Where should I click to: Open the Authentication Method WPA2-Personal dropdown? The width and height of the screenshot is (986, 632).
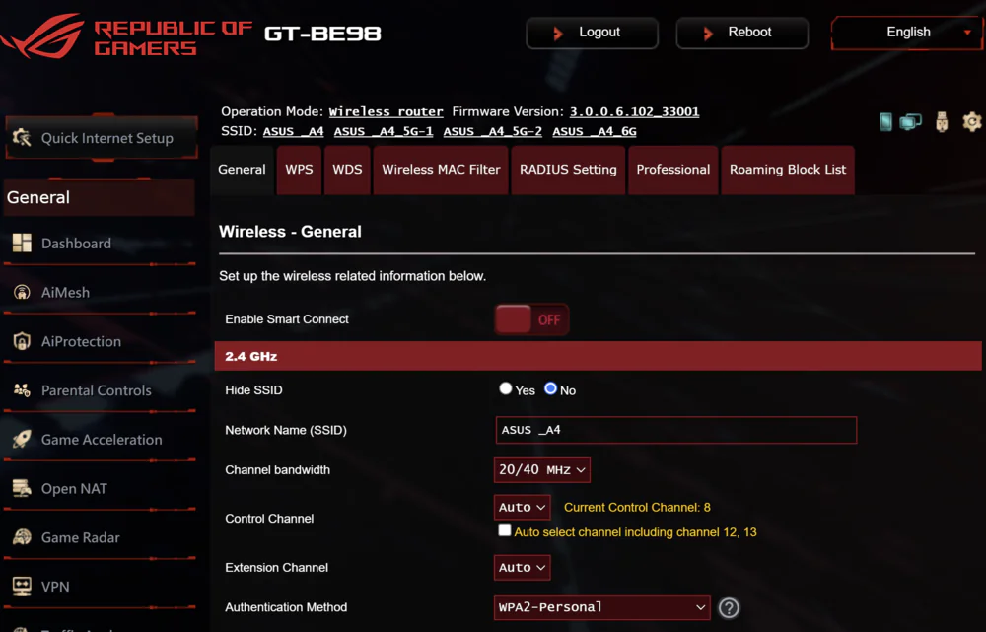(601, 607)
